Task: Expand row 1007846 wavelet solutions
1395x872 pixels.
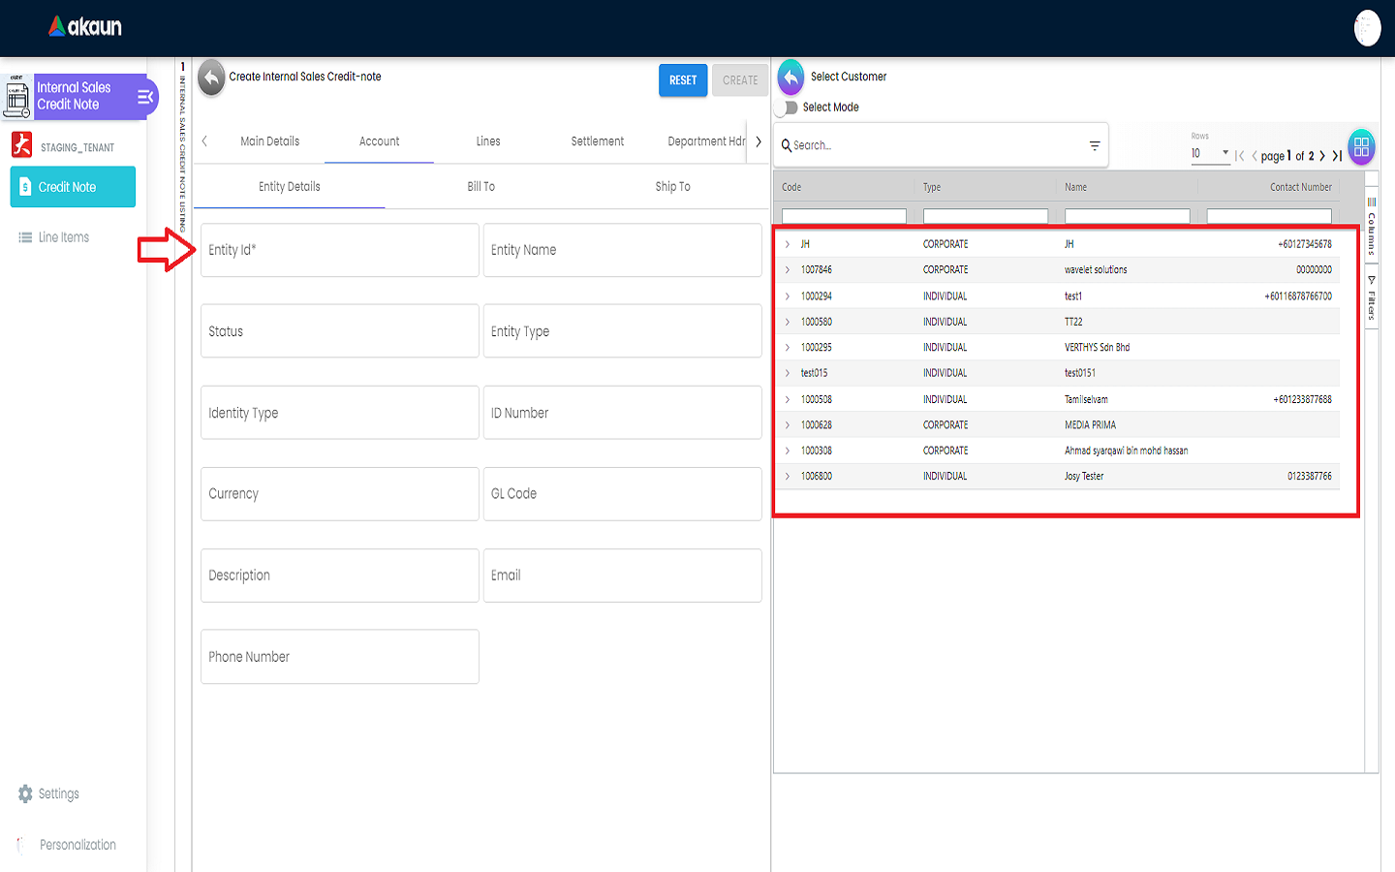Action: [x=788, y=270]
